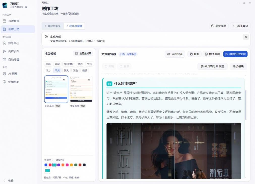Select 创作工坊 sidebar entry
The image size is (255, 184).
[18, 29]
